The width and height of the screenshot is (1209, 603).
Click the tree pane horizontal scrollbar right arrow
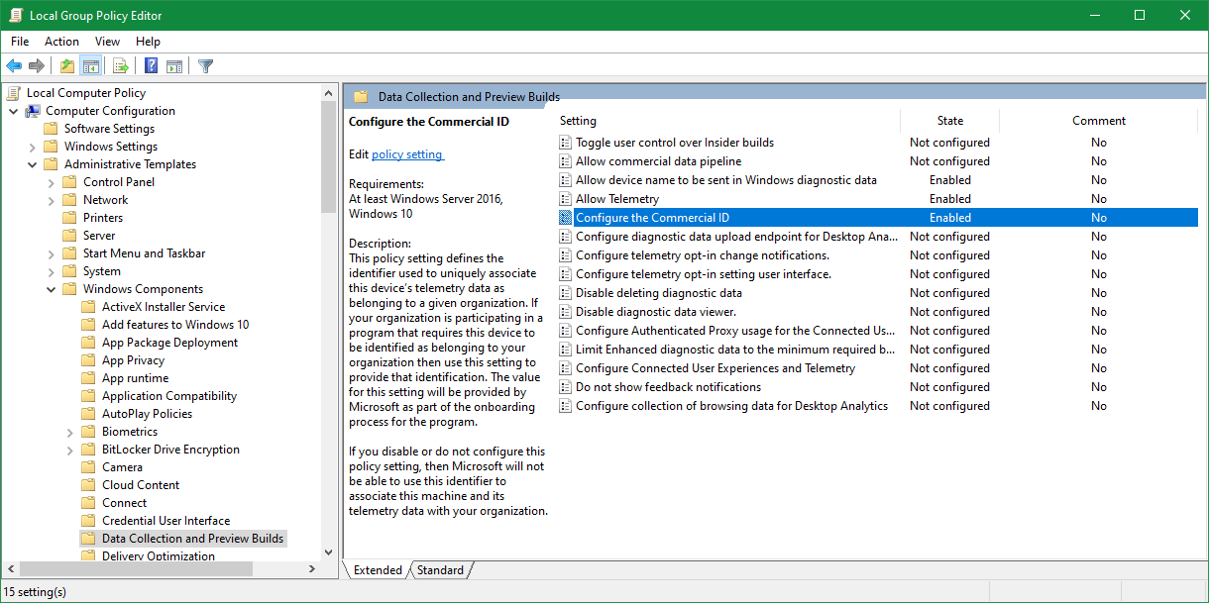[311, 569]
